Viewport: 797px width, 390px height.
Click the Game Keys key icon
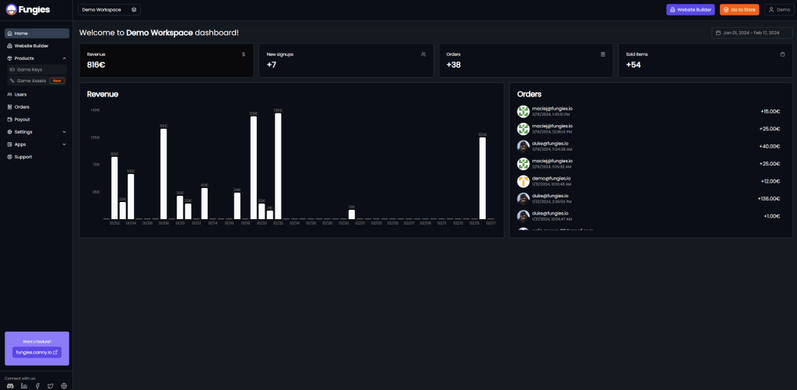pyautogui.click(x=12, y=69)
